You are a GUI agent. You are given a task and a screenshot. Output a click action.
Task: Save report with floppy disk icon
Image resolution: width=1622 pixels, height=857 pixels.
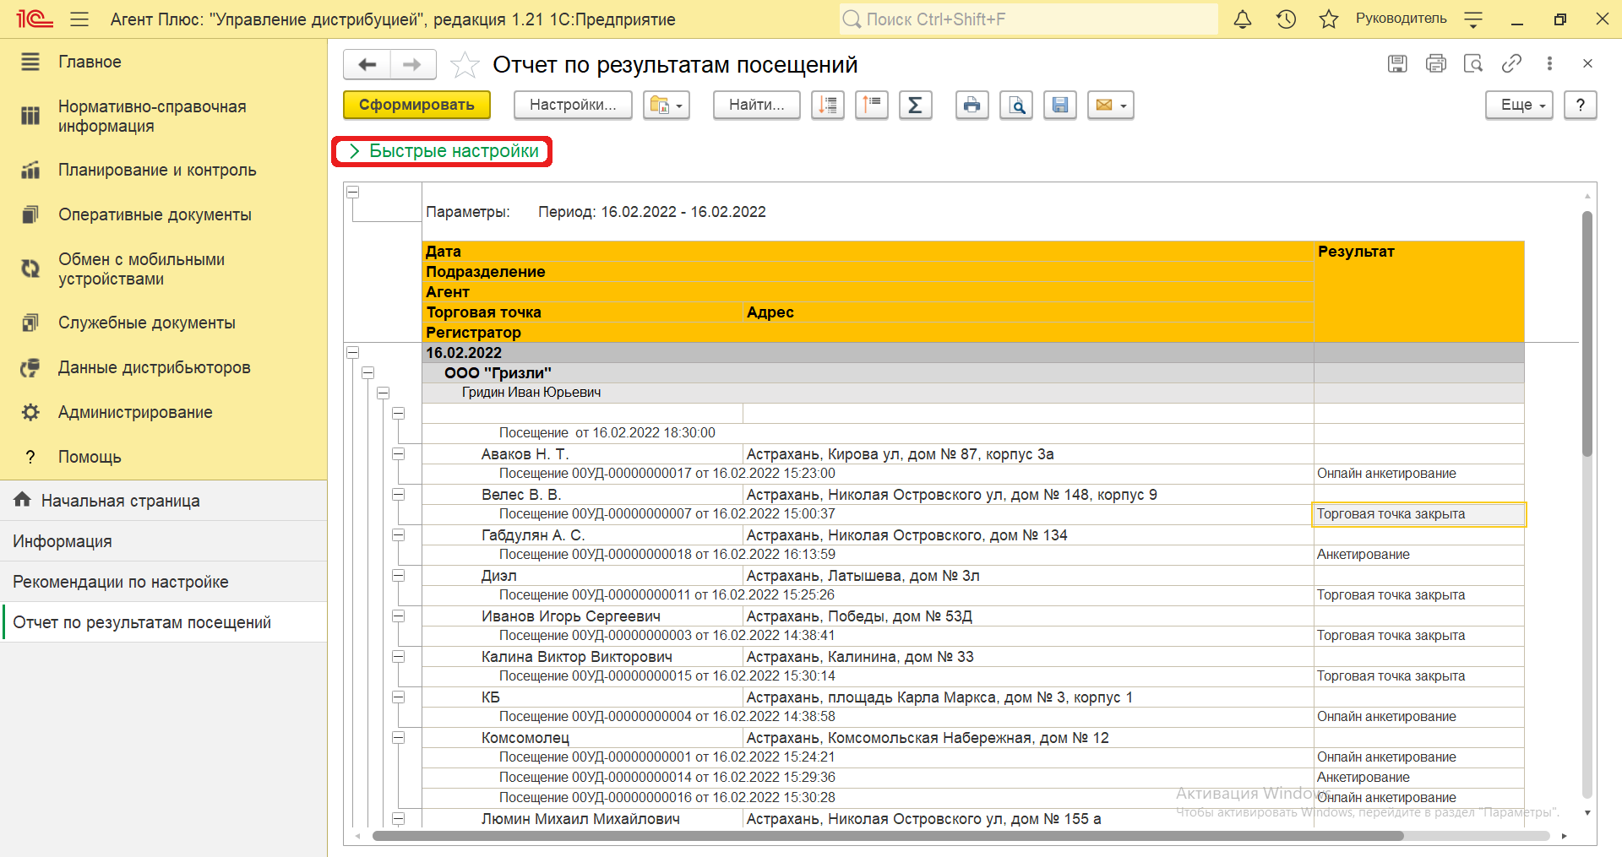(1060, 106)
